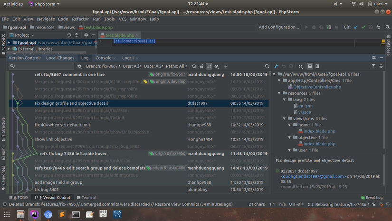The image size is (392, 221).
Task: Open 6: TODO tool window button
Action: pyautogui.click(x=19, y=198)
